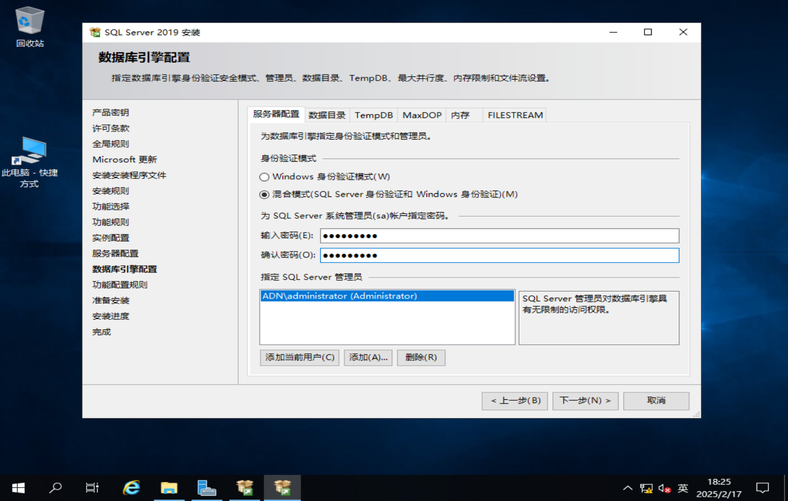Show hidden system tray icons
788x501 pixels.
628,488
